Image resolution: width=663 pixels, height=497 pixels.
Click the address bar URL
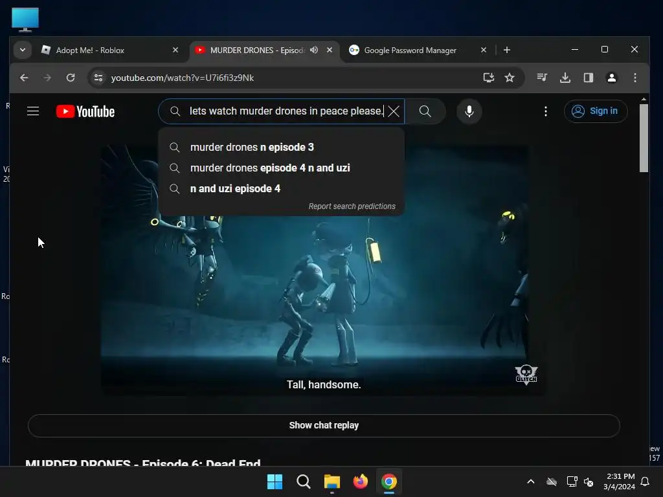click(x=182, y=78)
